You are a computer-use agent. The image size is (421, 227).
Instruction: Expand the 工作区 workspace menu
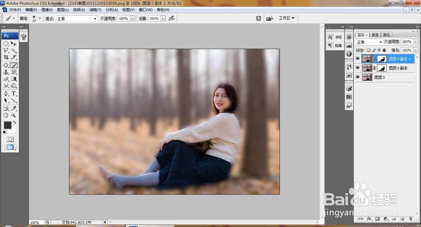point(287,18)
